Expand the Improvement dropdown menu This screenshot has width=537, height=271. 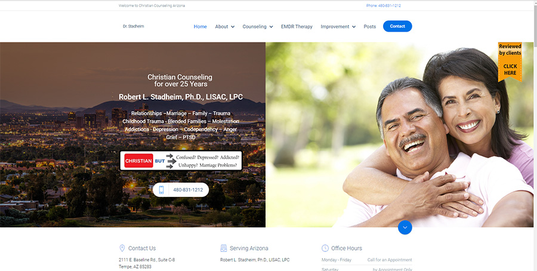coord(338,27)
